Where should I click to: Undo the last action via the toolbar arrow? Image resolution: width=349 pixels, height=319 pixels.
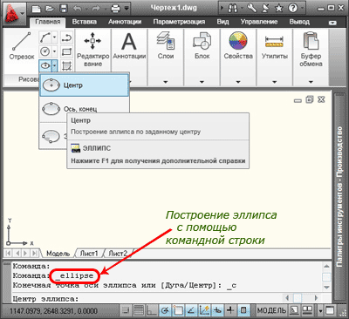point(78,9)
